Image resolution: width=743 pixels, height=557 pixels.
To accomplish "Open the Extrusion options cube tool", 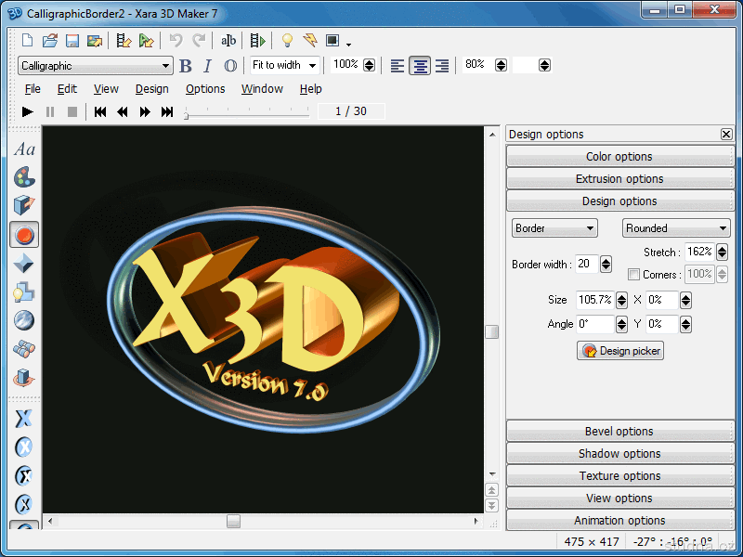I will [24, 205].
